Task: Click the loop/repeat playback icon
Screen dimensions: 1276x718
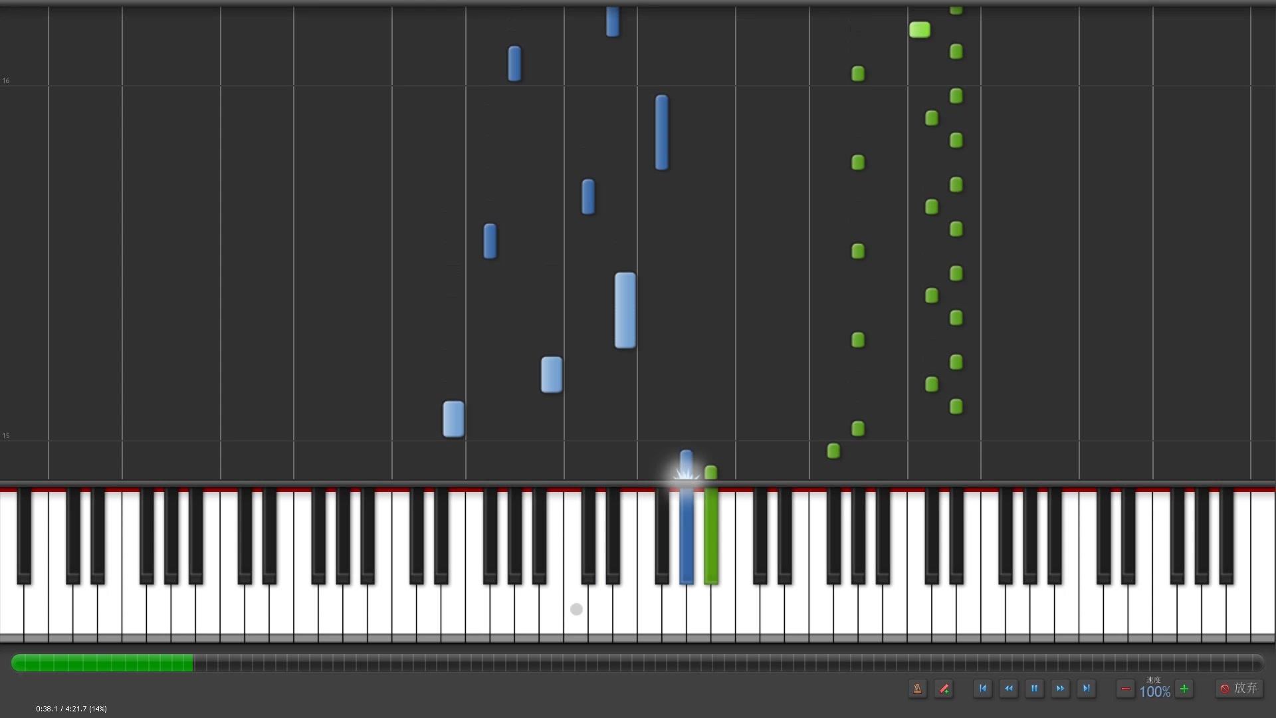Action: coord(944,688)
